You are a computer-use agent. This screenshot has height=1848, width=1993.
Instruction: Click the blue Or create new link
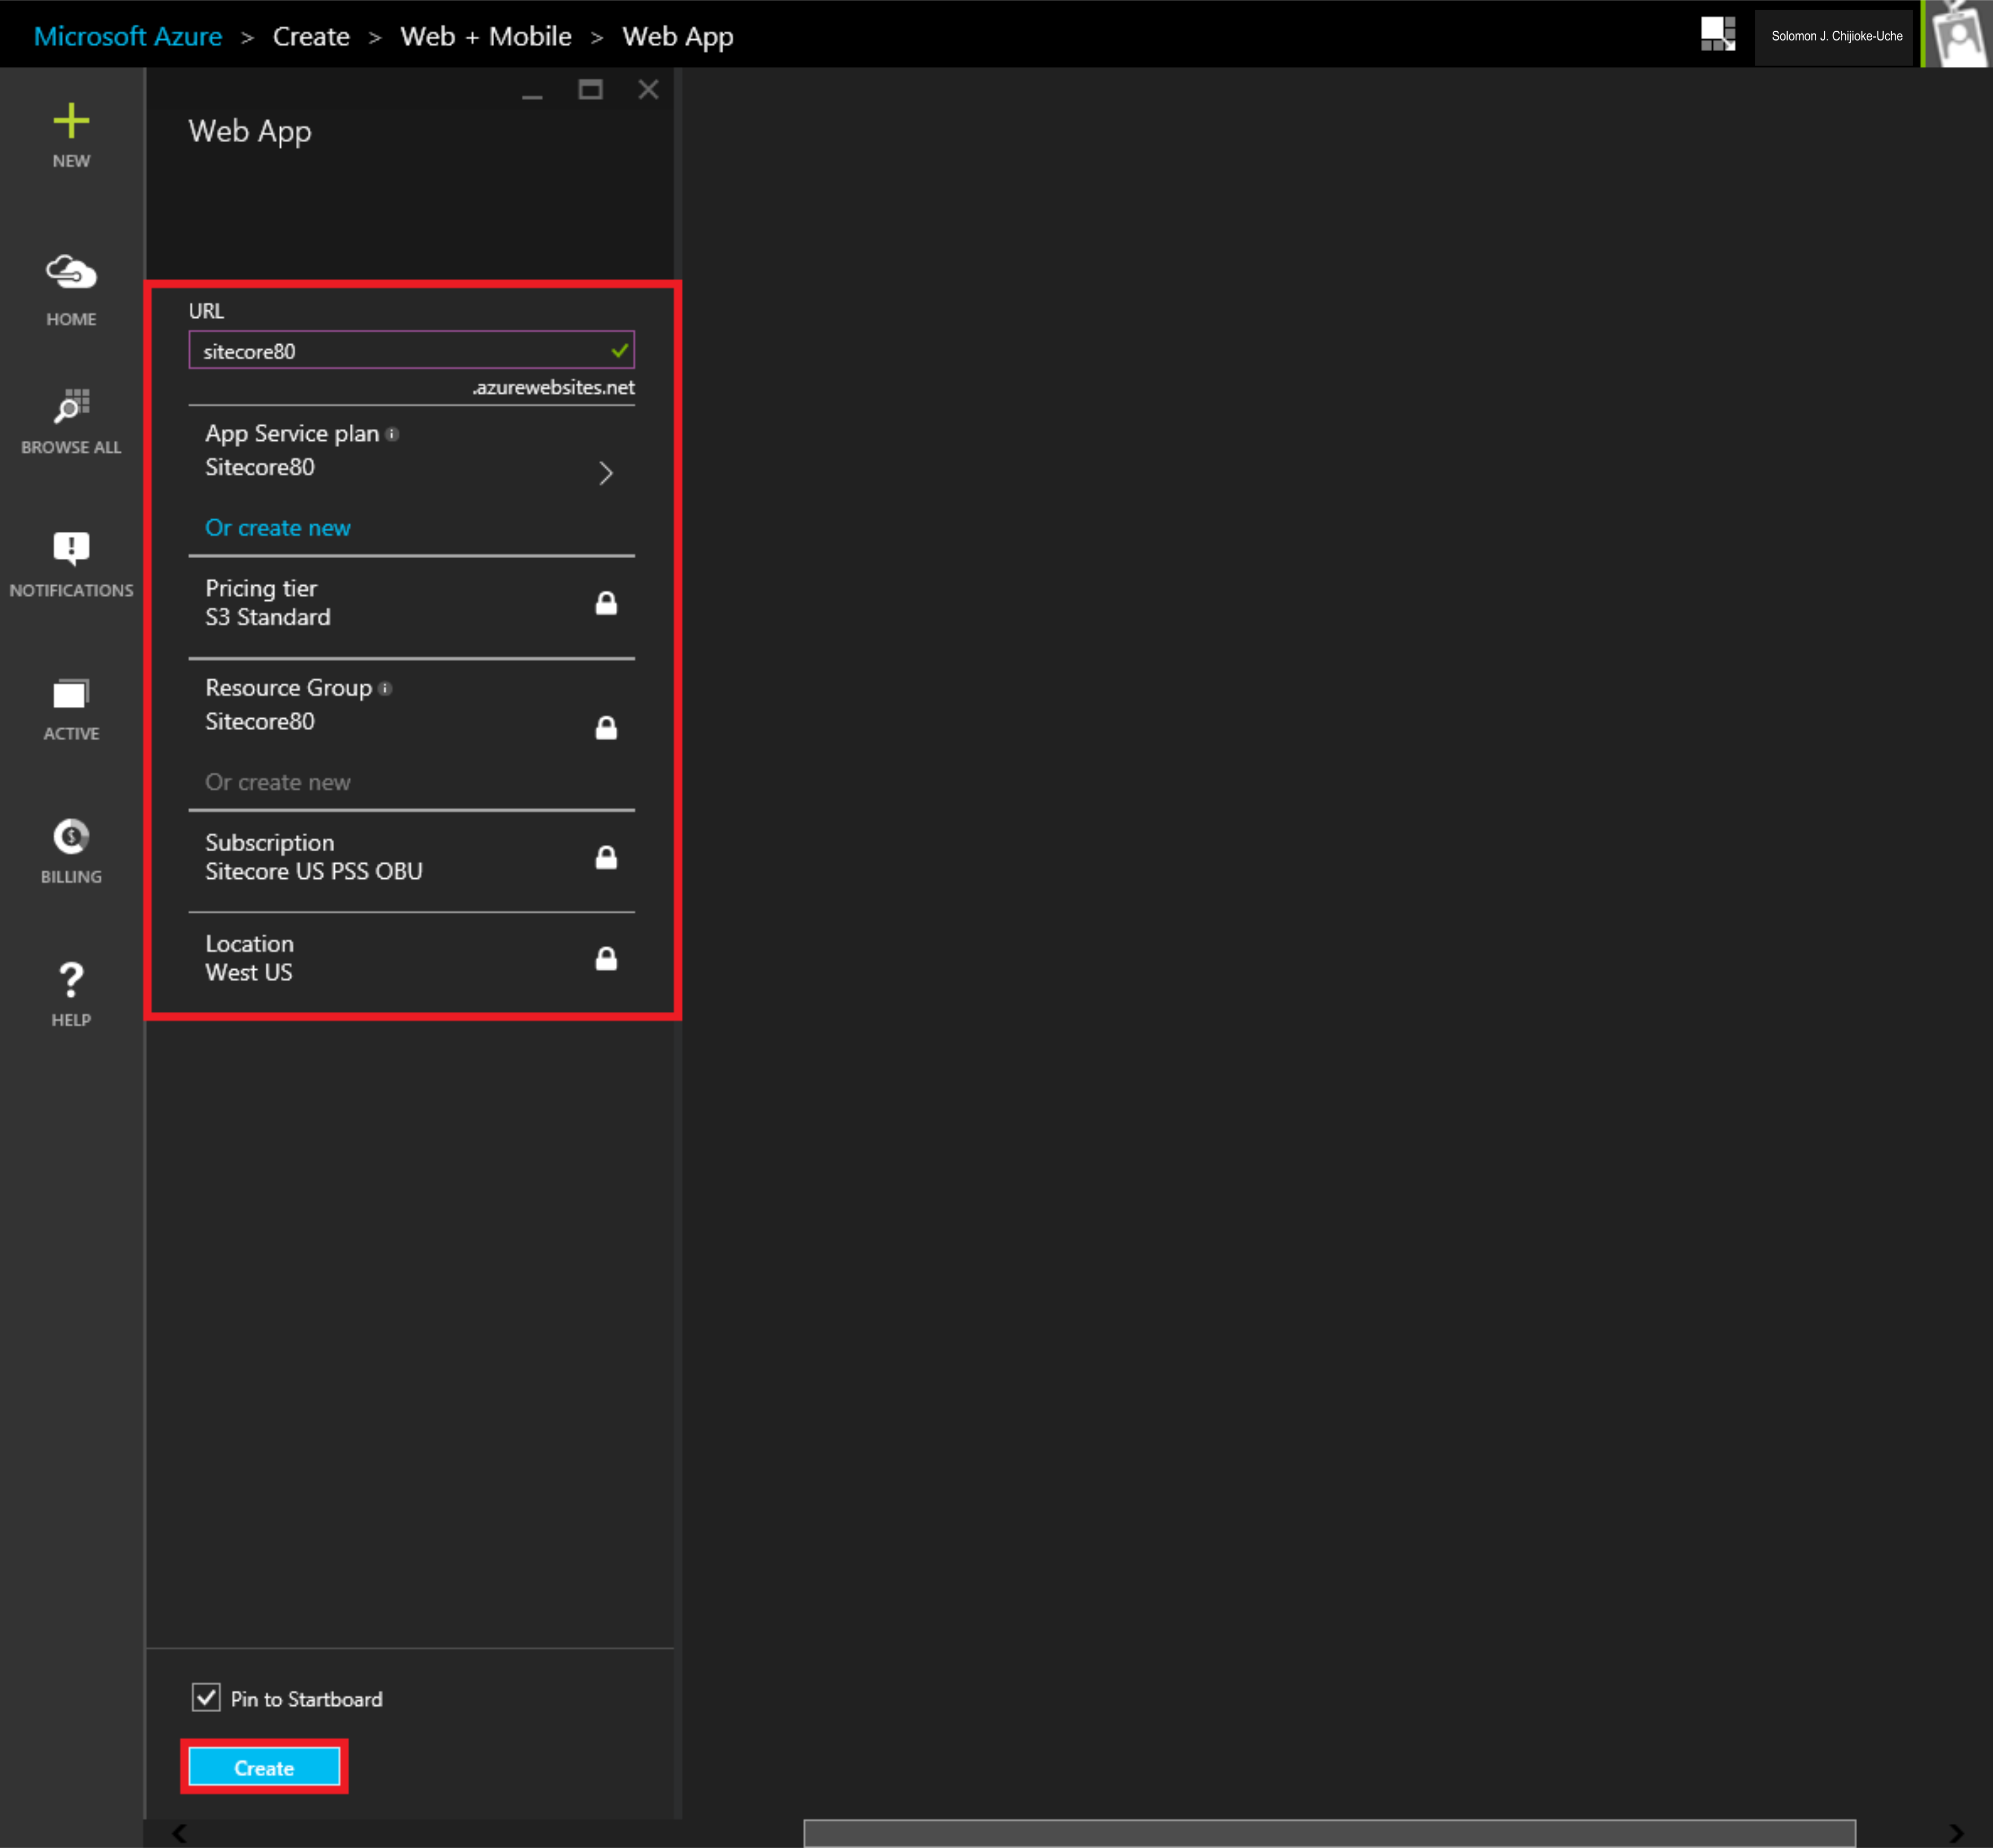click(x=278, y=528)
